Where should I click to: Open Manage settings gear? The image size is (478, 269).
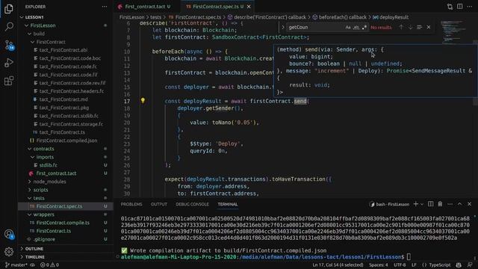[9, 252]
